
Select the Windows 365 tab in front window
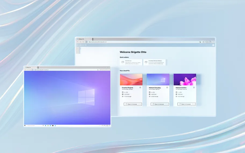(30, 67)
